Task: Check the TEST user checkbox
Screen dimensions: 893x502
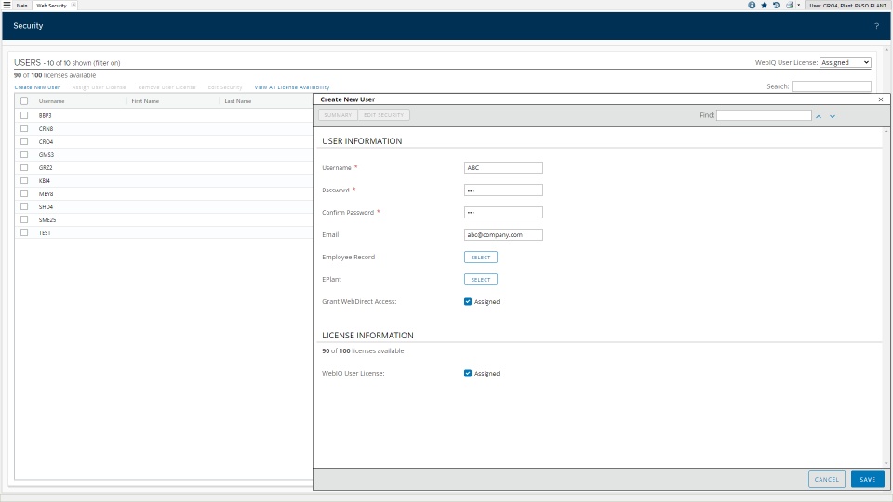Action: pos(24,232)
